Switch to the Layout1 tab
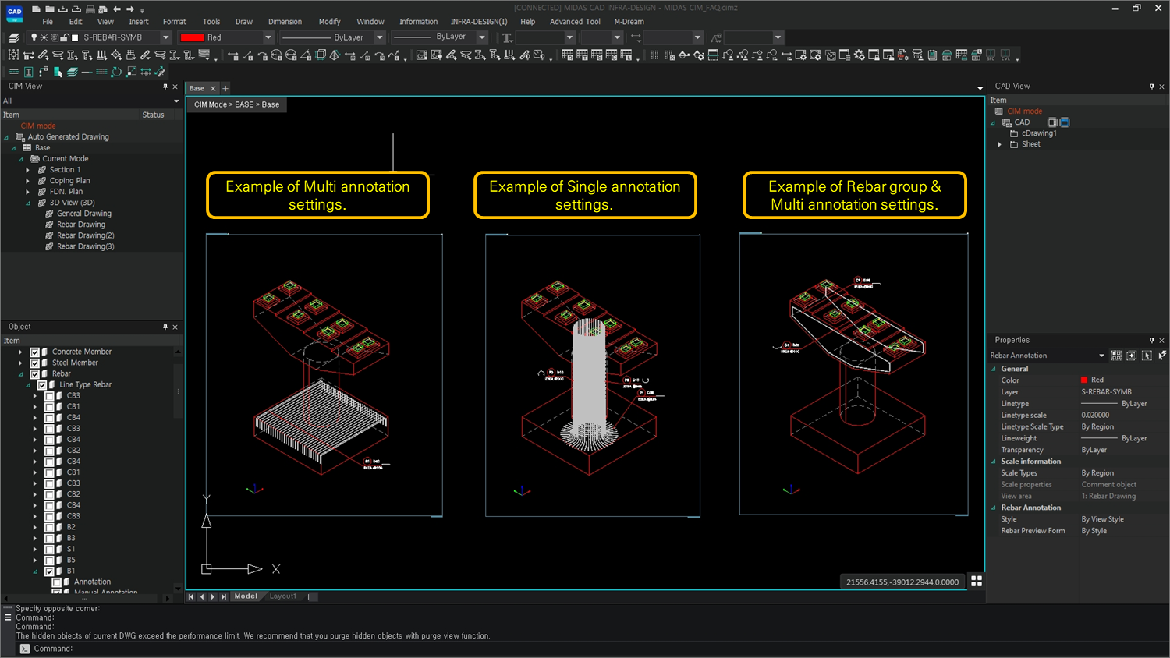 [x=282, y=596]
